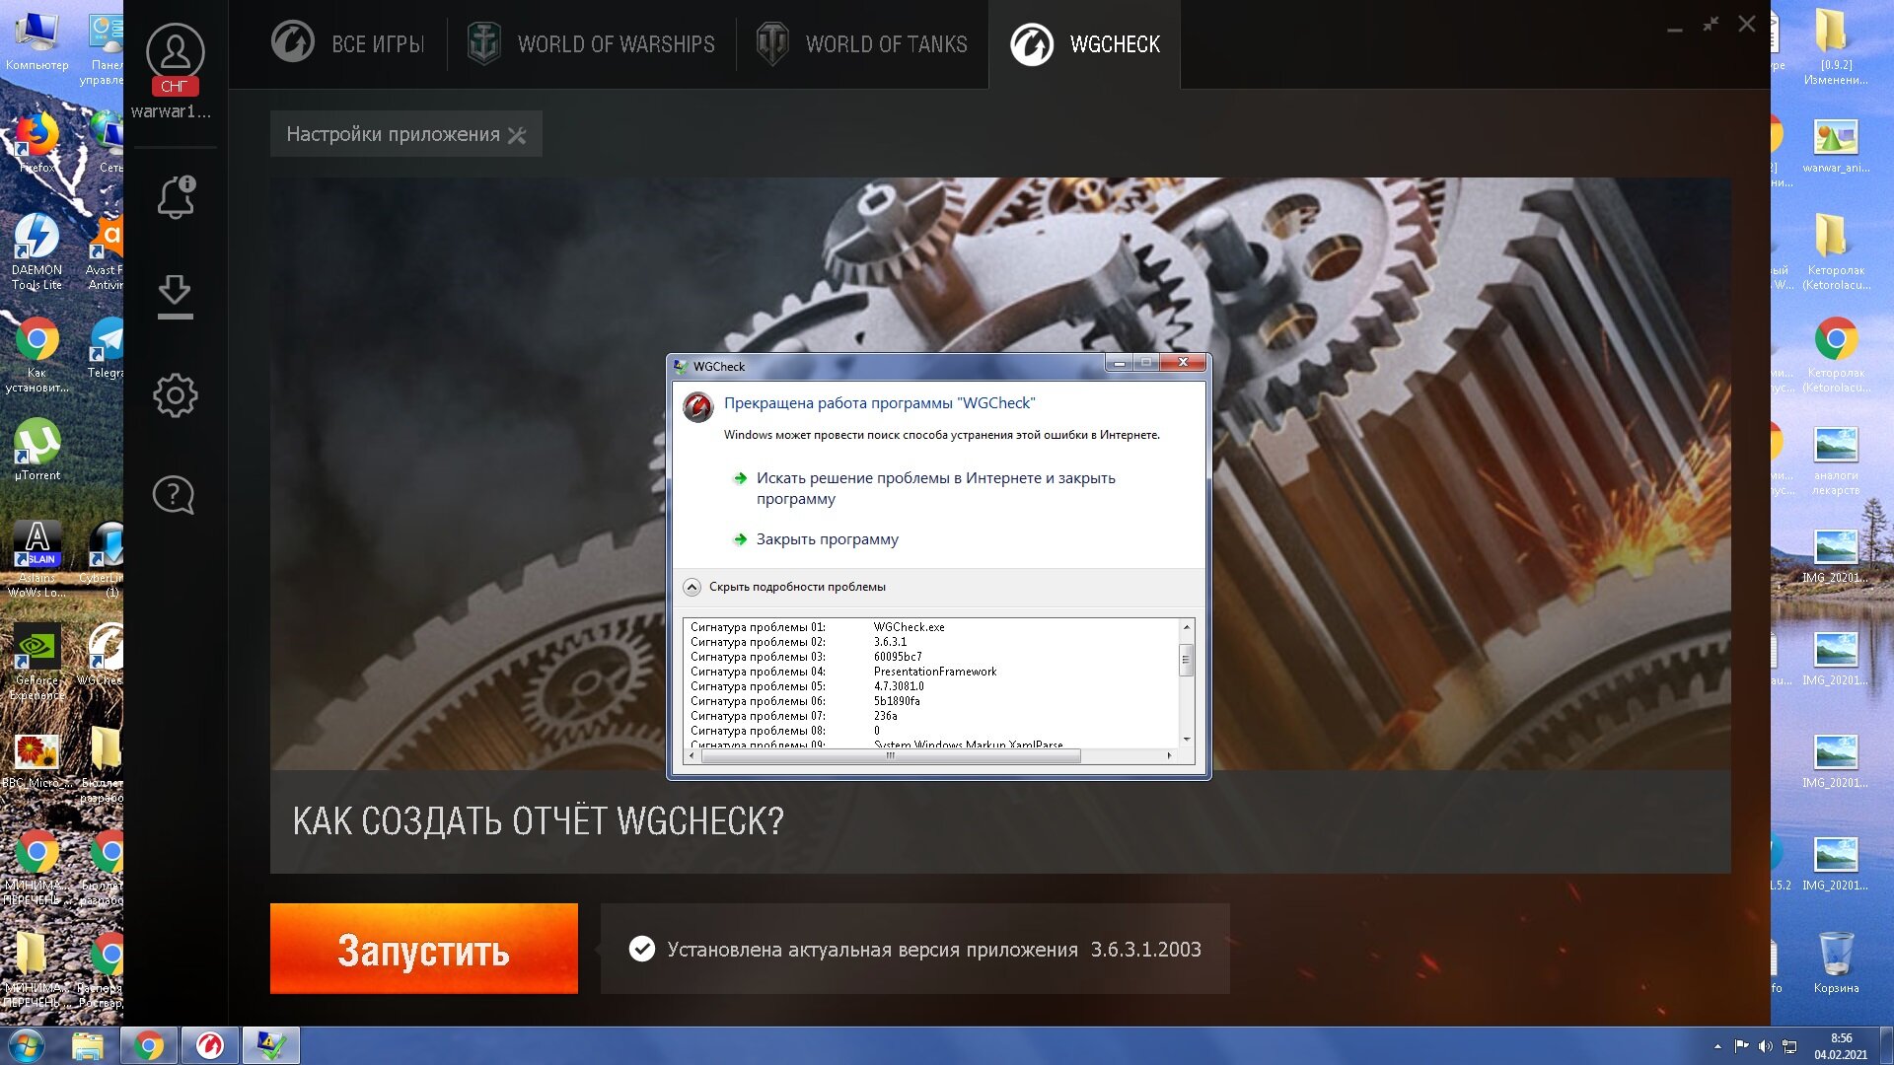The image size is (1894, 1065).
Task: Choose Закрыть программу option in error dialog
Action: coord(827,539)
